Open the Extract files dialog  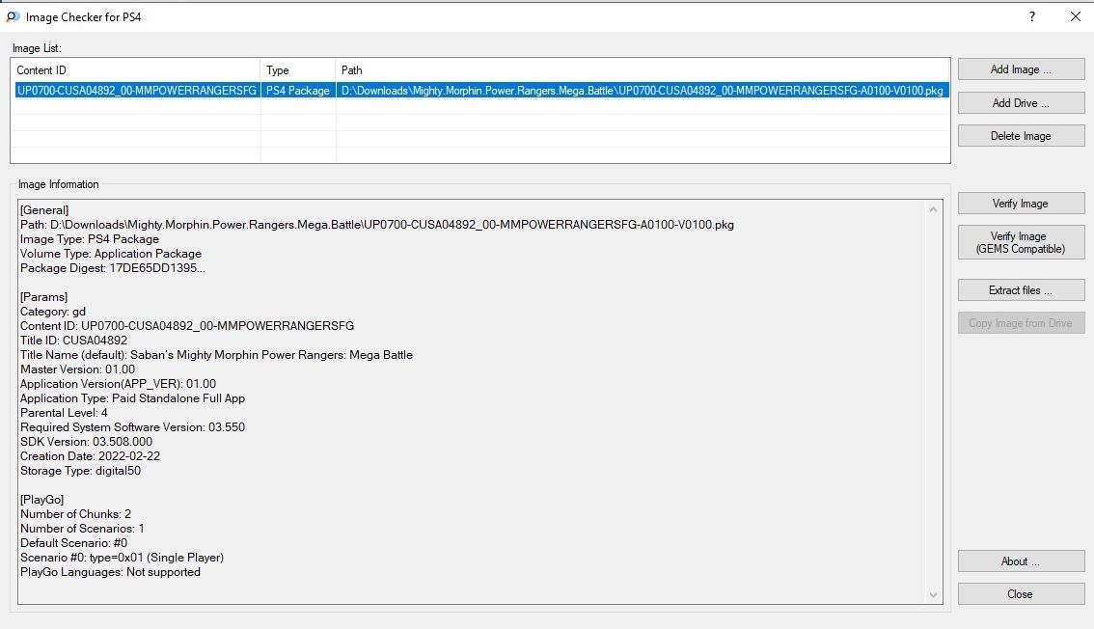(x=1021, y=289)
